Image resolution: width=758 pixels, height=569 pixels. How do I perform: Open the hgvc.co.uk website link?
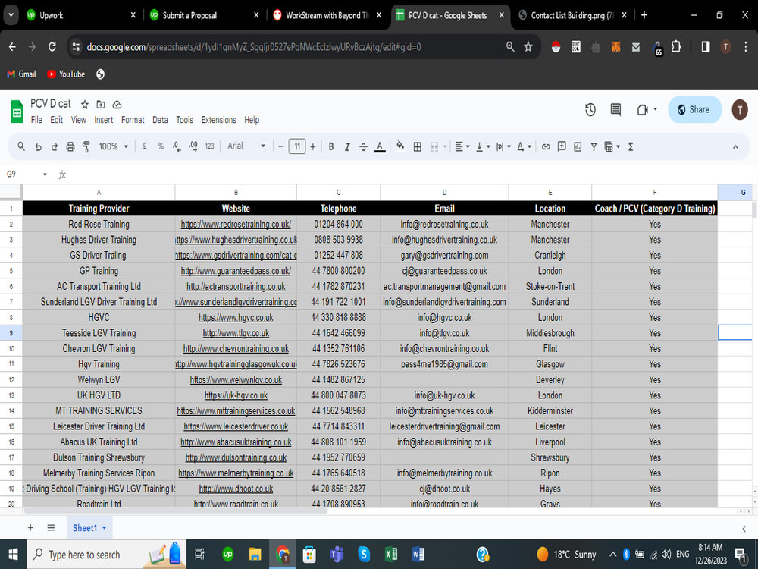[236, 317]
